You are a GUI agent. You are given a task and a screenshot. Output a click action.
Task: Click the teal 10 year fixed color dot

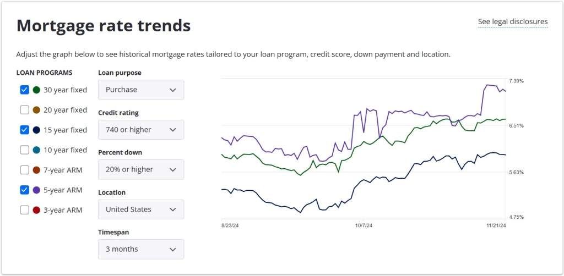[x=36, y=150]
